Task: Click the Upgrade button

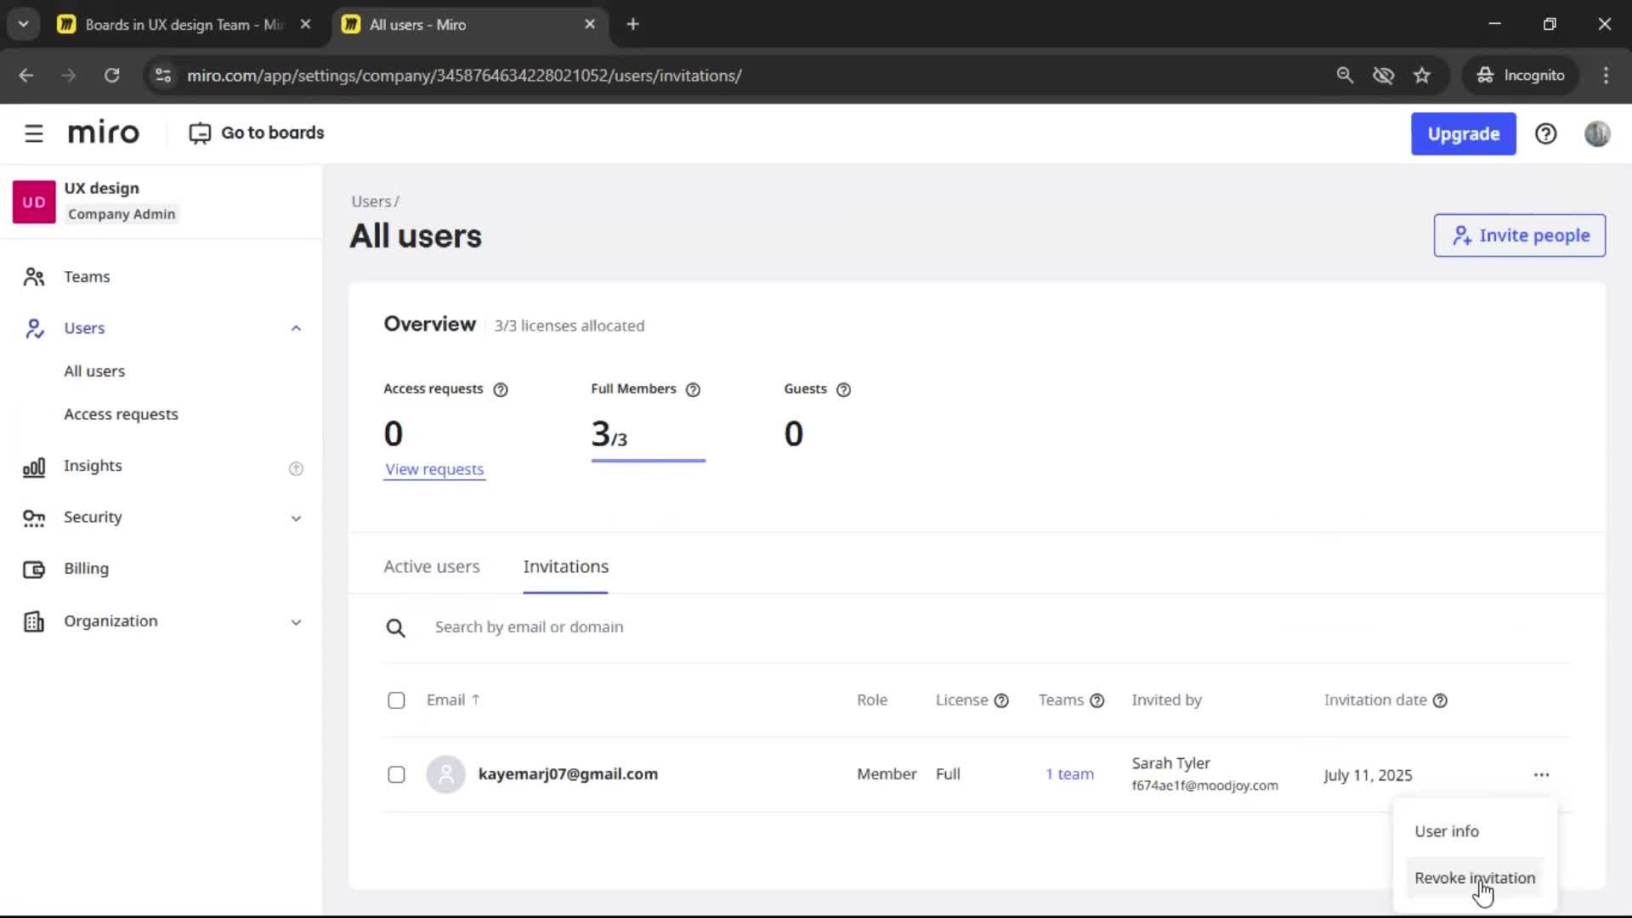Action: point(1463,133)
